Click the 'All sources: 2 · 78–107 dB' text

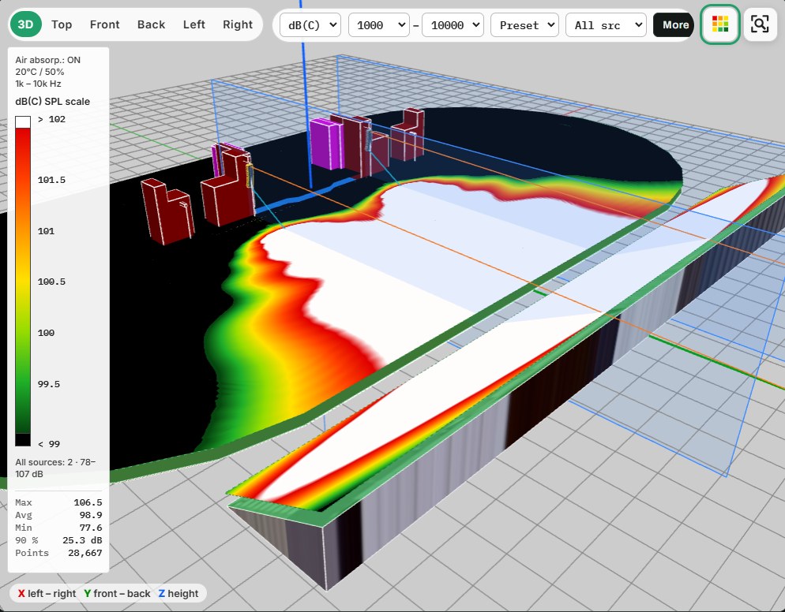(55, 468)
